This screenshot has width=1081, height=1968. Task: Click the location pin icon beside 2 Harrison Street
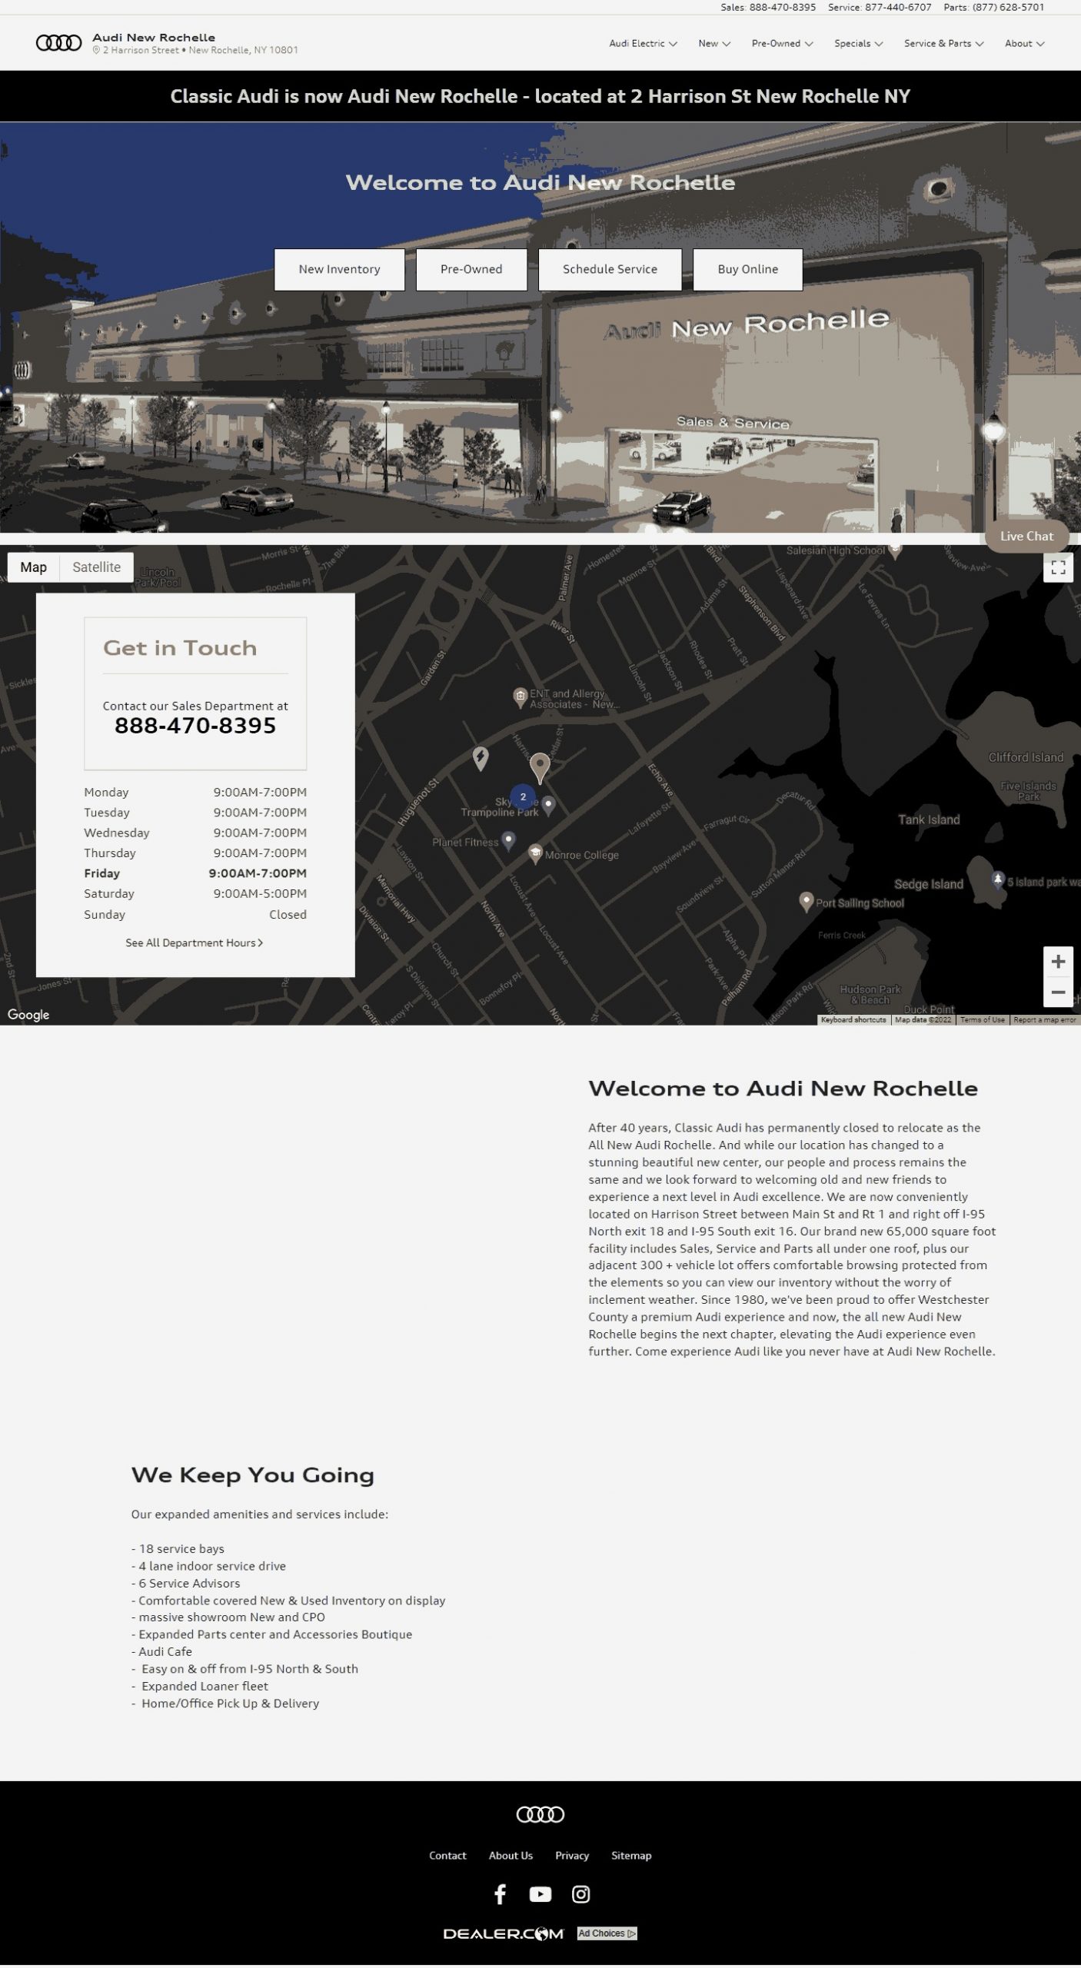tap(96, 50)
